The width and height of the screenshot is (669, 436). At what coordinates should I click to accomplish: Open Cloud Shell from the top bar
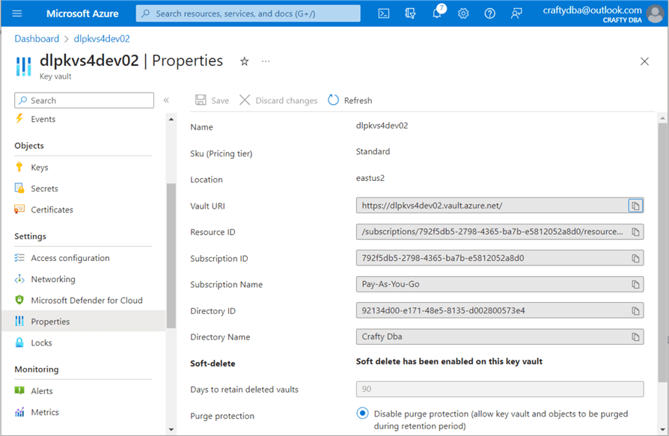384,13
